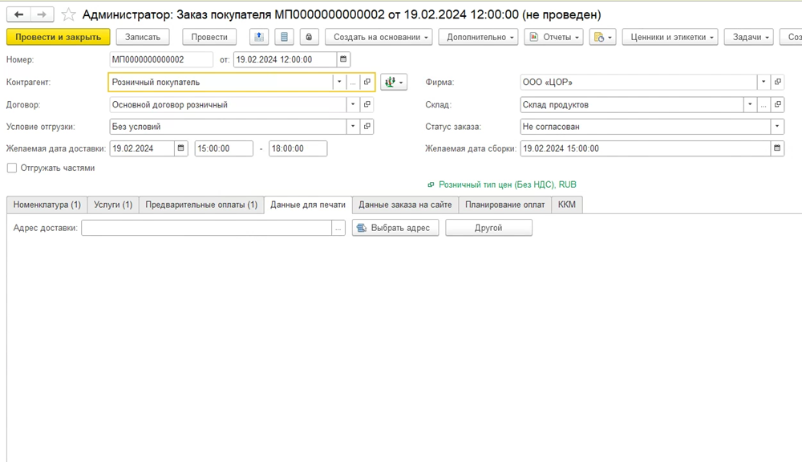The image size is (802, 462).
Task: Add document to favorites with star icon
Action: (x=69, y=14)
